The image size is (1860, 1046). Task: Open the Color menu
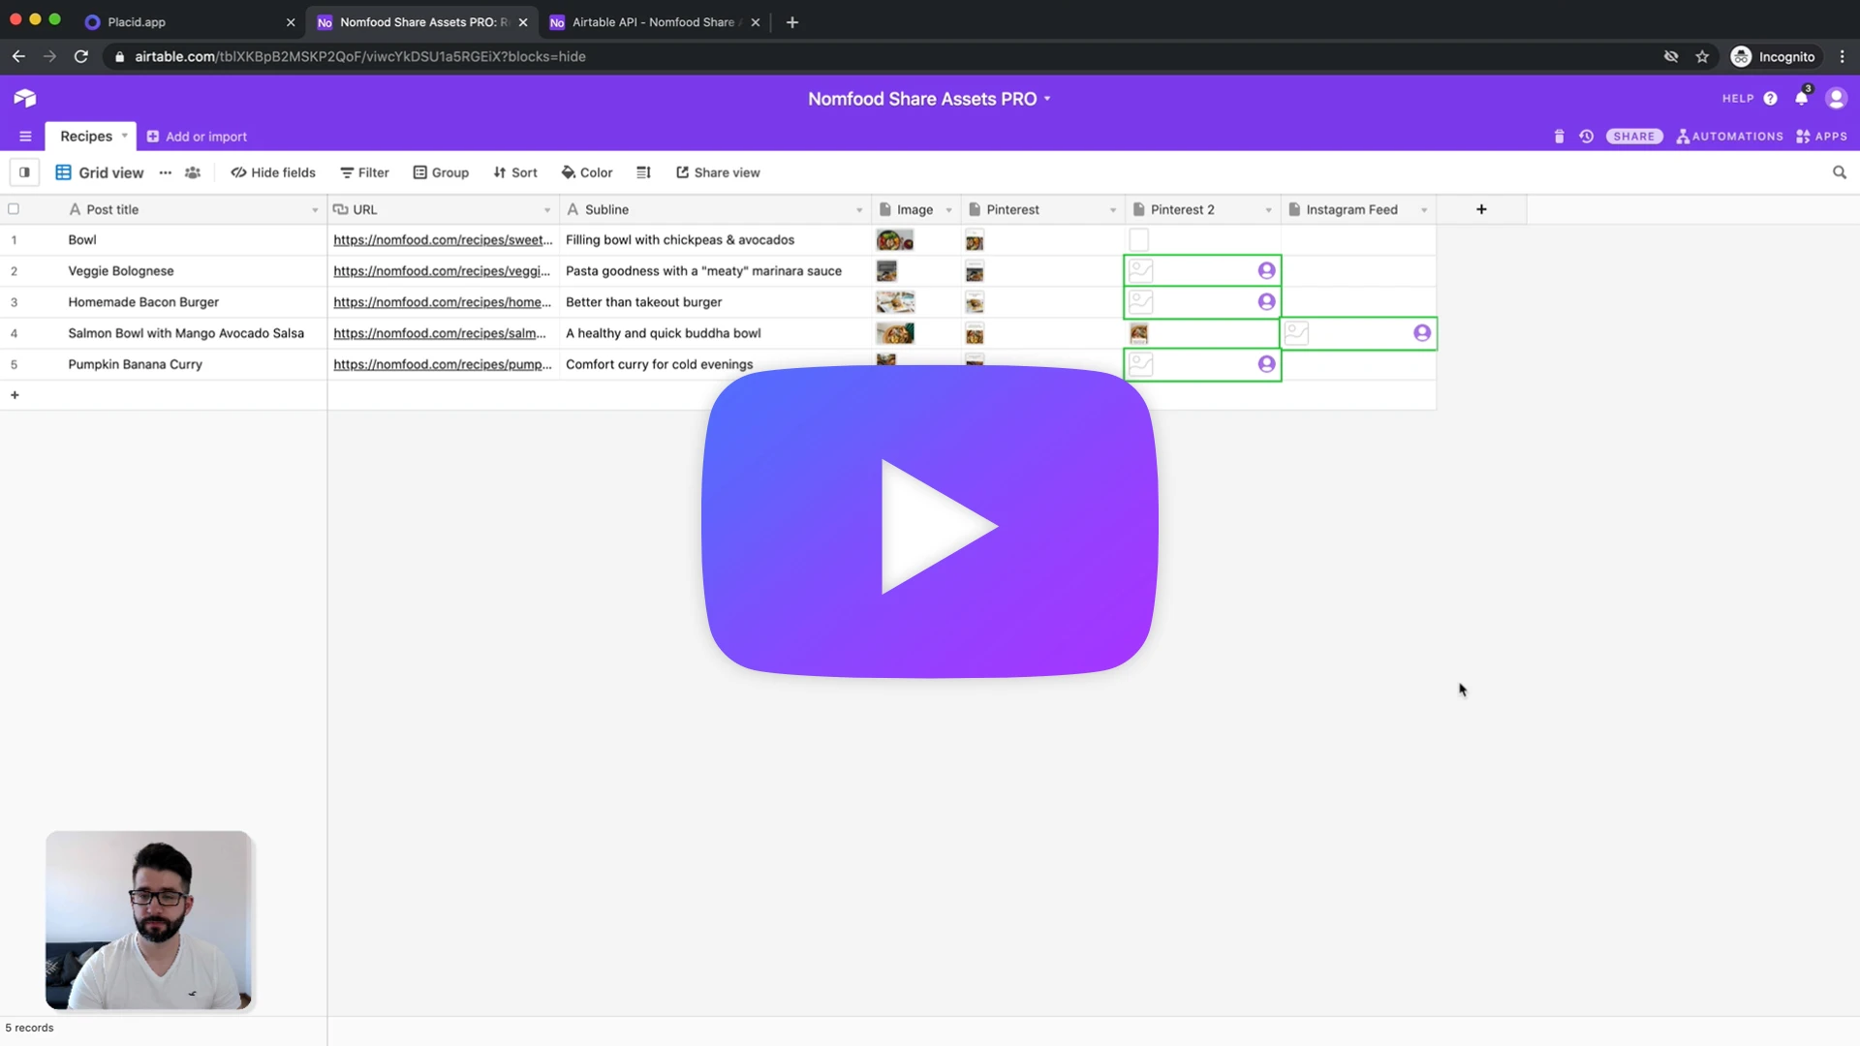587,172
